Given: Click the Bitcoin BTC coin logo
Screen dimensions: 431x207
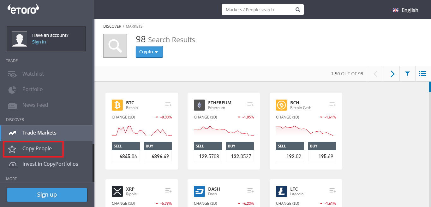Looking at the screenshot, I should pos(117,105).
